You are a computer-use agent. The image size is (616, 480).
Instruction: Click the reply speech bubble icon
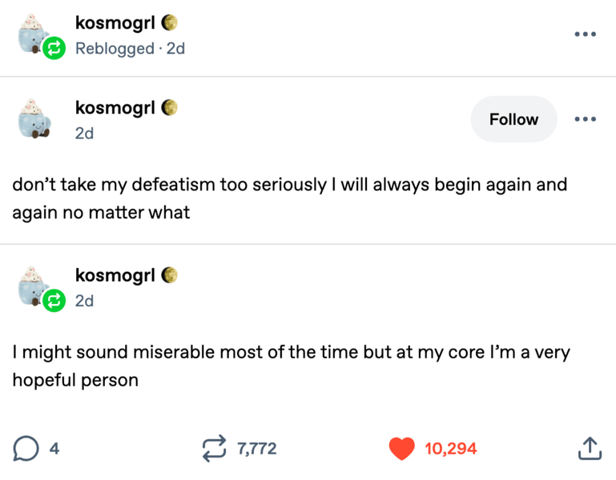tap(26, 449)
